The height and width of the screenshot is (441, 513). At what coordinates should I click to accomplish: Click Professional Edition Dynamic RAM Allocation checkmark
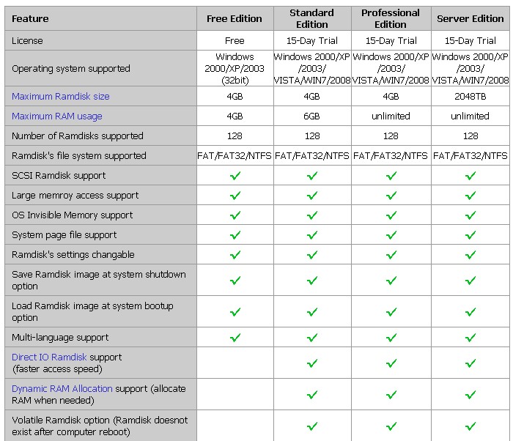point(391,395)
